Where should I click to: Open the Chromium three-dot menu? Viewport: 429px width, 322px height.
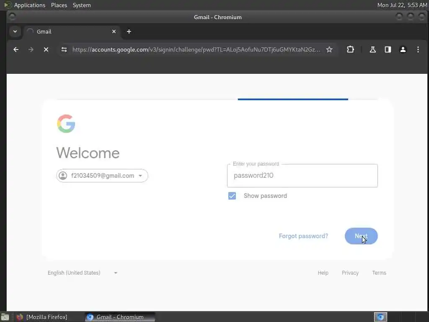coord(418,49)
